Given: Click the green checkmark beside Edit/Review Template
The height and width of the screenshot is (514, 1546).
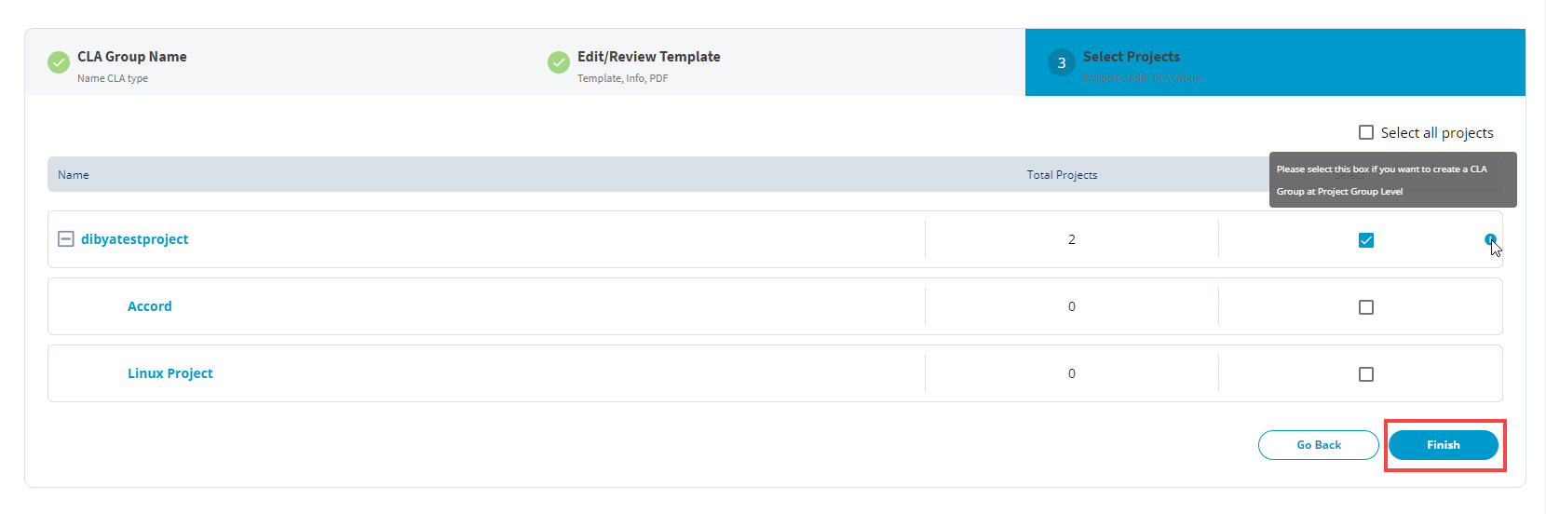Looking at the screenshot, I should pos(559,62).
